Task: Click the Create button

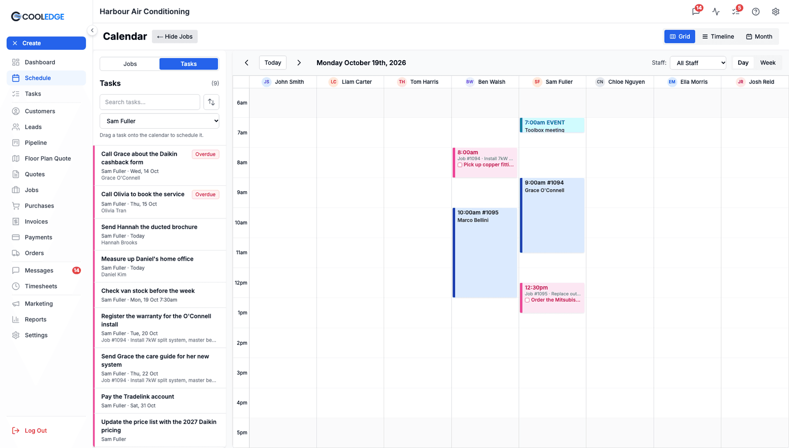Action: pos(46,43)
